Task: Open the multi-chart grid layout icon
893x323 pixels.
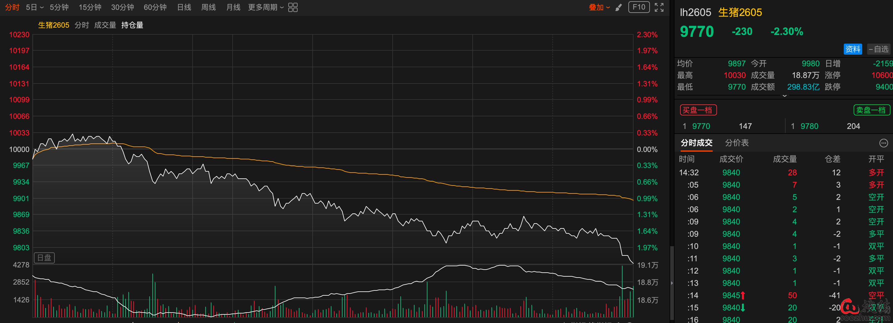Action: [x=293, y=7]
